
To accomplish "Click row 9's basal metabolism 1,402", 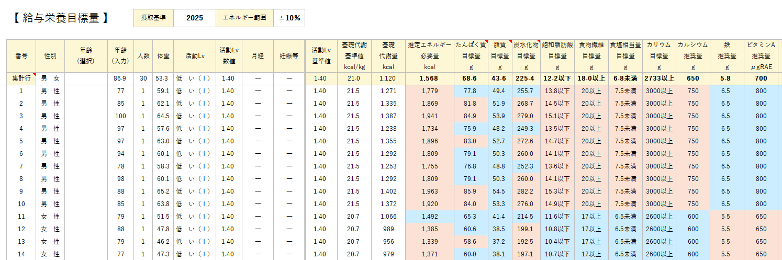I will [x=388, y=191].
